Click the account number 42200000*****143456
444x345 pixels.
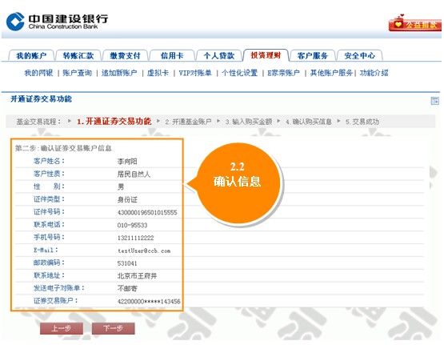[149, 302]
